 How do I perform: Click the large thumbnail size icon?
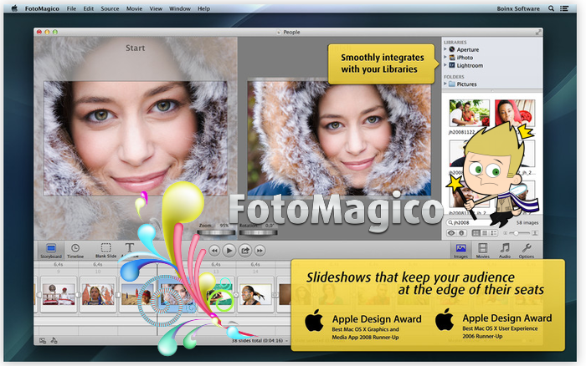(x=535, y=233)
